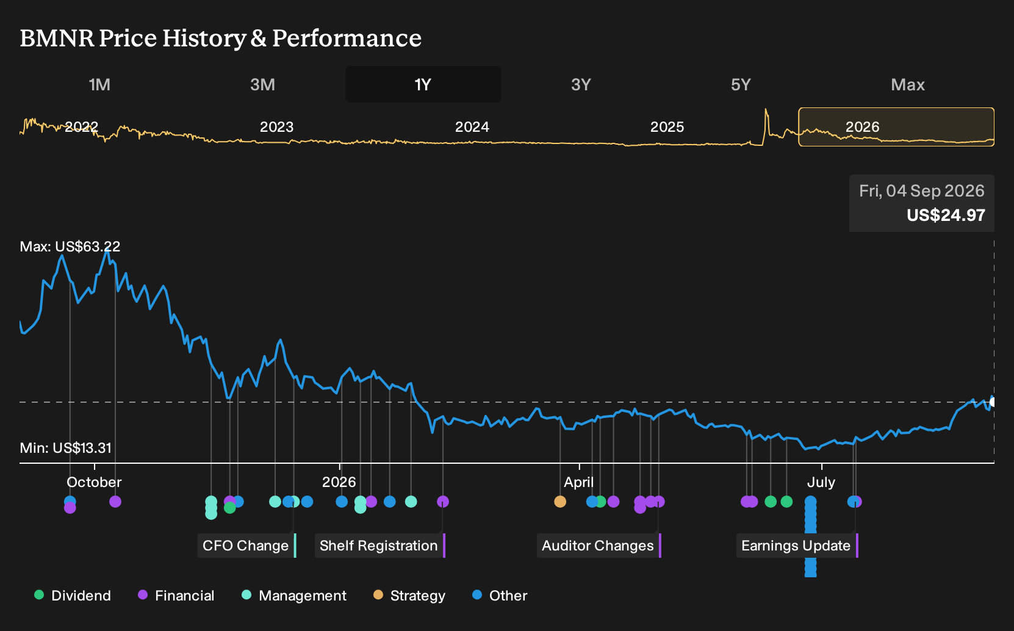Viewport: 1014px width, 631px height.
Task: Switch to the 3Y range tab
Action: [x=581, y=84]
